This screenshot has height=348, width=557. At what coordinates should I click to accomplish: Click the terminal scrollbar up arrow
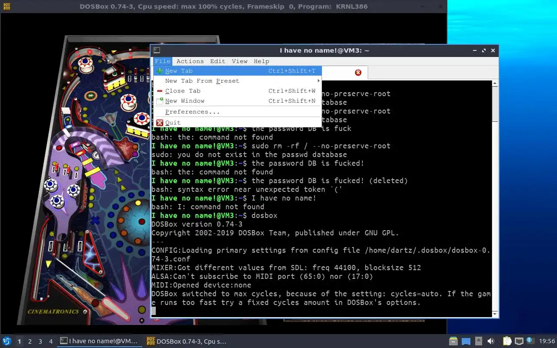tap(495, 83)
